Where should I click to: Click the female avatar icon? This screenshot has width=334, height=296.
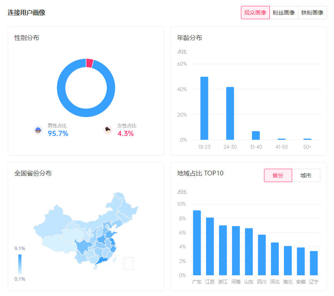pos(108,130)
